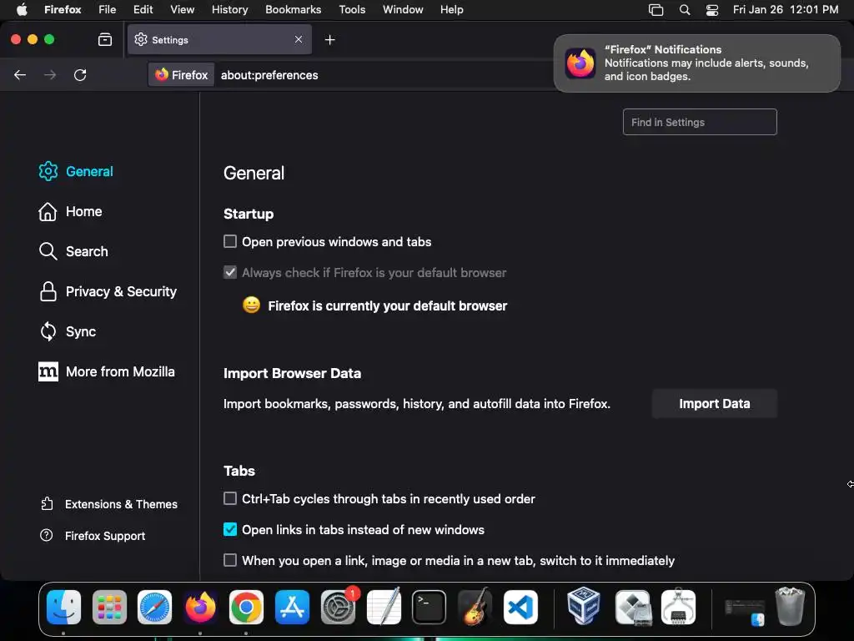Viewport: 854px width, 641px height.
Task: Select the Settings tab
Action: point(219,39)
